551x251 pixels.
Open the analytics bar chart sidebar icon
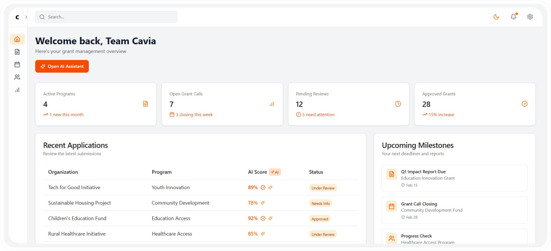17,90
